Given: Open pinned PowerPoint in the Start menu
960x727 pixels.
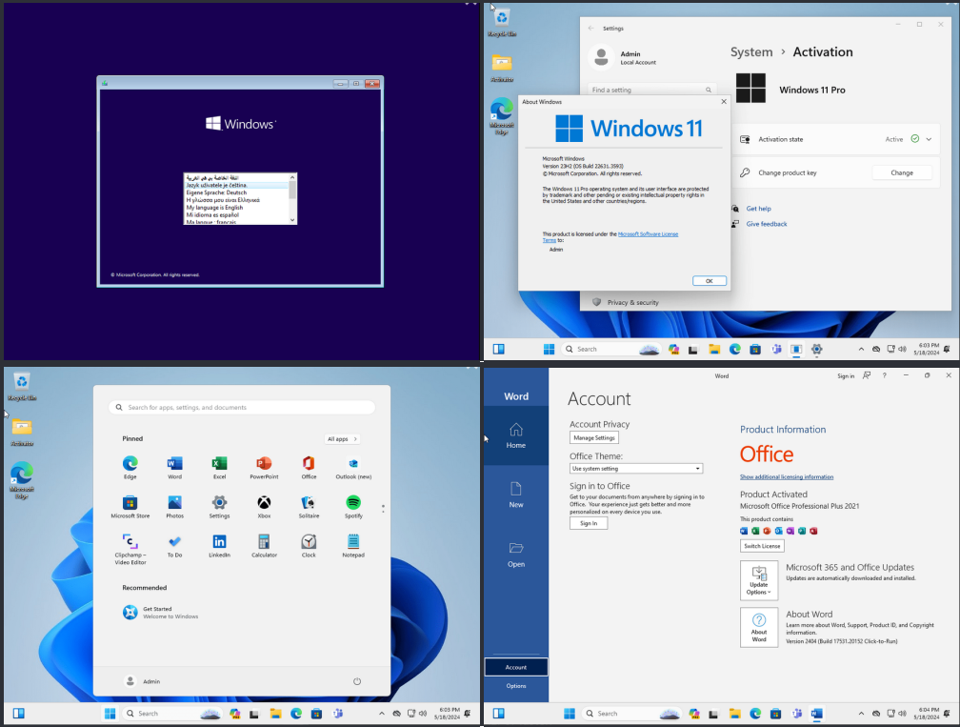Looking at the screenshot, I should coord(264,467).
